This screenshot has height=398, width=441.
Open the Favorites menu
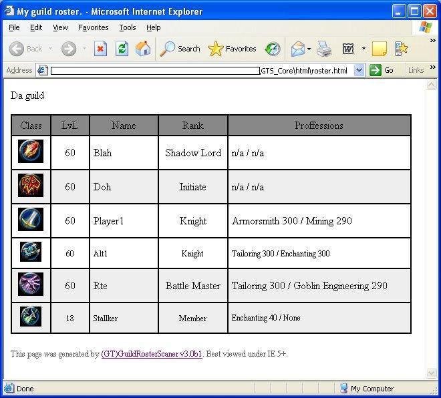(93, 27)
